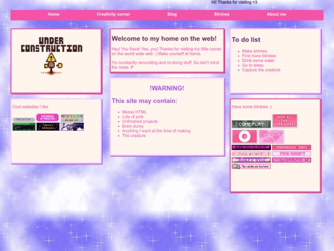Click the my COMPUTER blinkie

tap(291, 160)
